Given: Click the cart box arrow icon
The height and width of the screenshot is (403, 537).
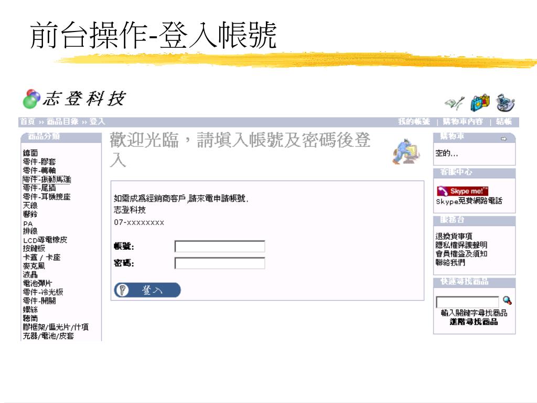Looking at the screenshot, I should [503, 139].
